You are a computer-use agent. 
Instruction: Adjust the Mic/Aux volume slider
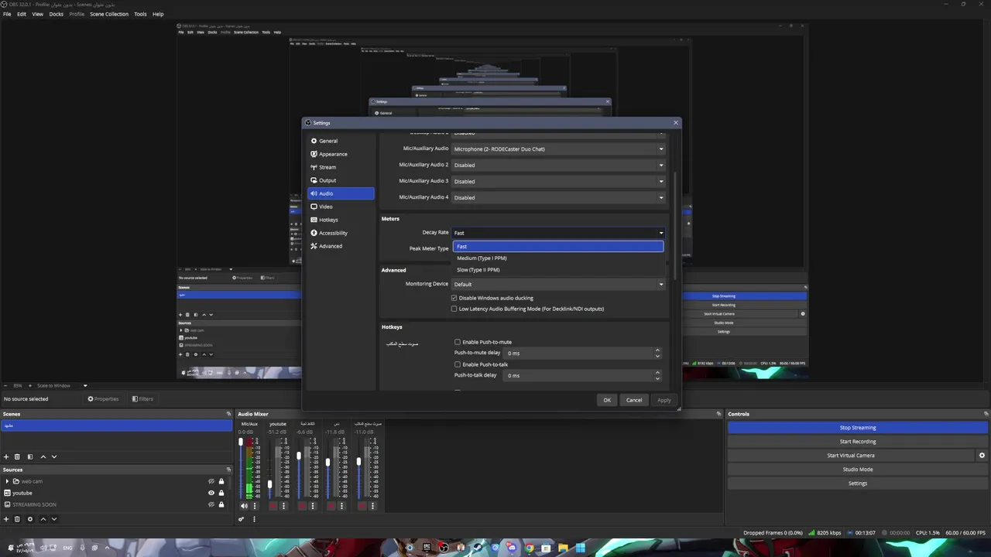click(x=241, y=442)
